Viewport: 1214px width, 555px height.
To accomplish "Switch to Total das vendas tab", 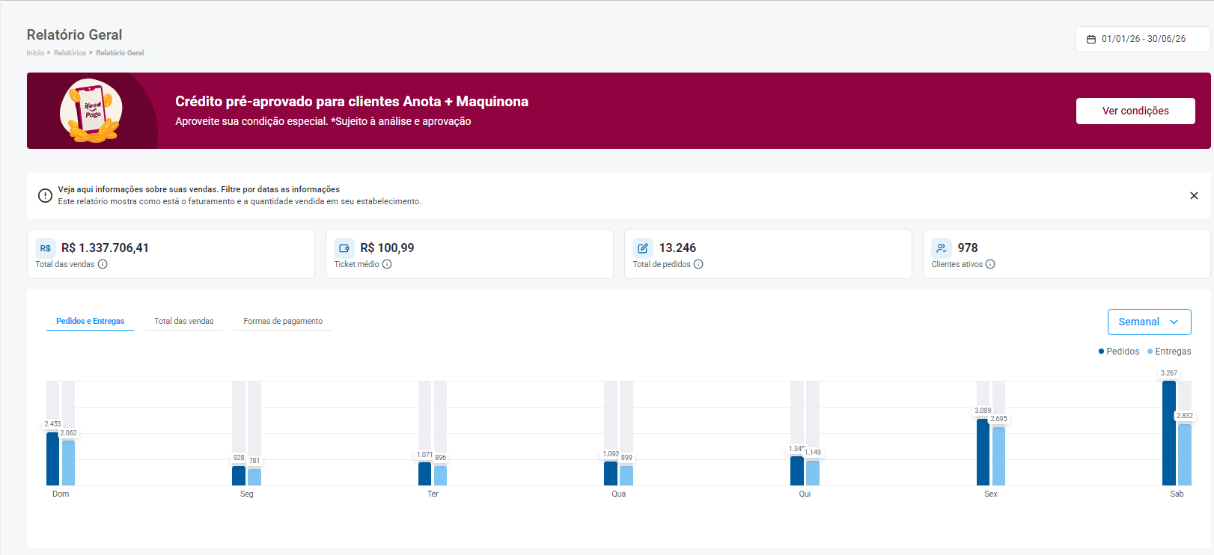I will tap(183, 321).
